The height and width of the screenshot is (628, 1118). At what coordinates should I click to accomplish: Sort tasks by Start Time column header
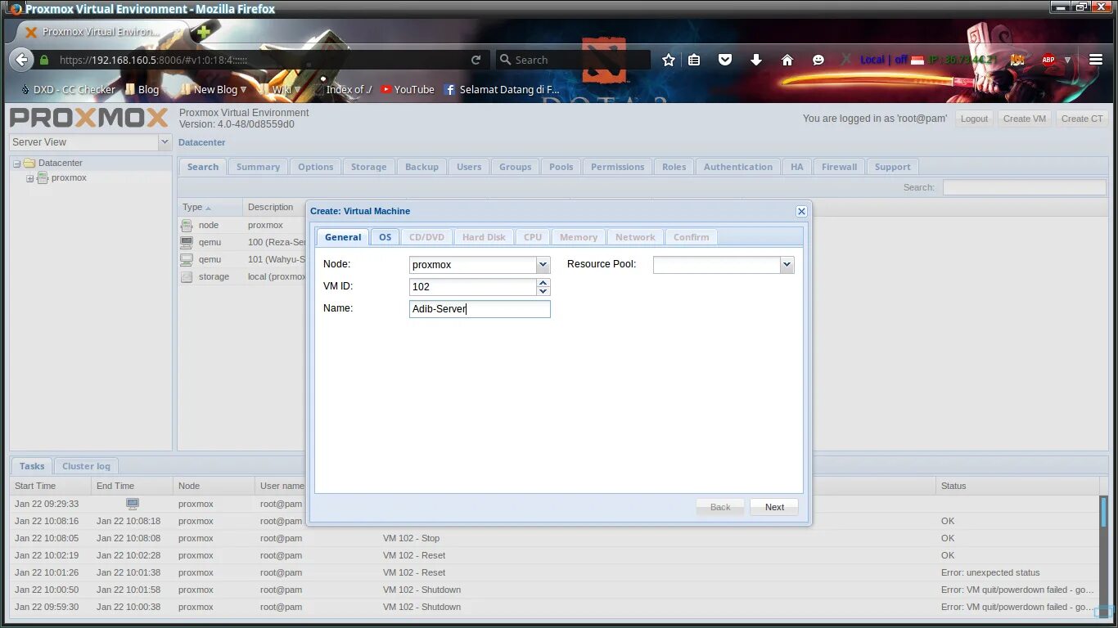tap(50, 486)
